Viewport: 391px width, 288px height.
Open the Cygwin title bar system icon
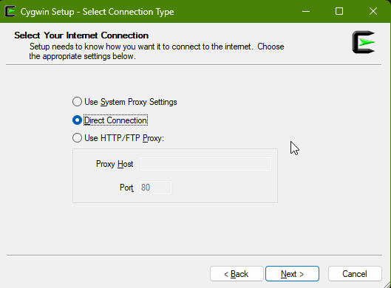[x=10, y=12]
